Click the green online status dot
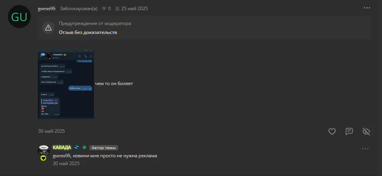The width and height of the screenshot is (382, 176). [x=84, y=147]
